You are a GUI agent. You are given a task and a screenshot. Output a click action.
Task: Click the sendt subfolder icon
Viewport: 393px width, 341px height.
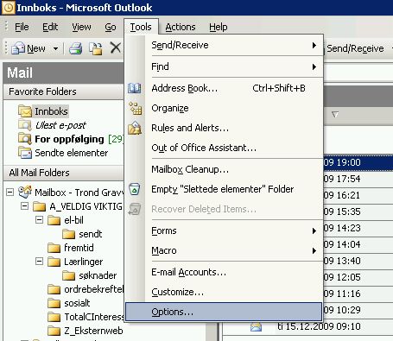[x=68, y=234]
